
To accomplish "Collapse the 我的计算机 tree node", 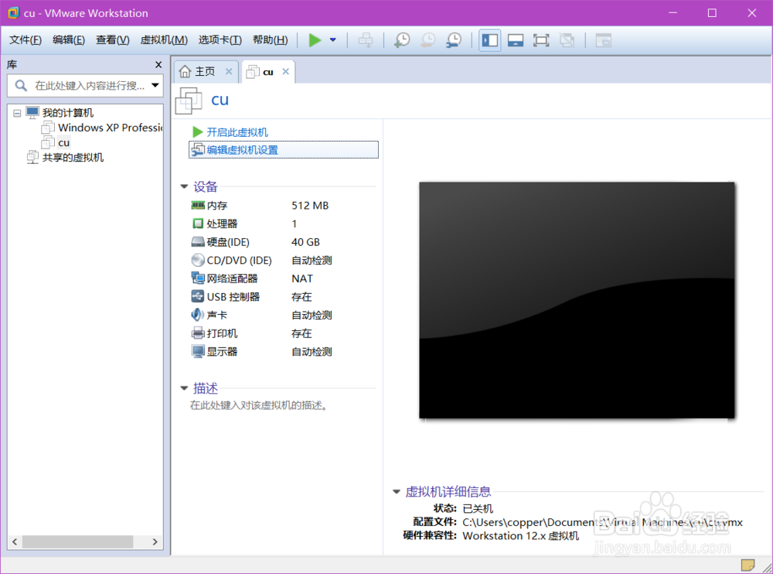I will 17,113.
